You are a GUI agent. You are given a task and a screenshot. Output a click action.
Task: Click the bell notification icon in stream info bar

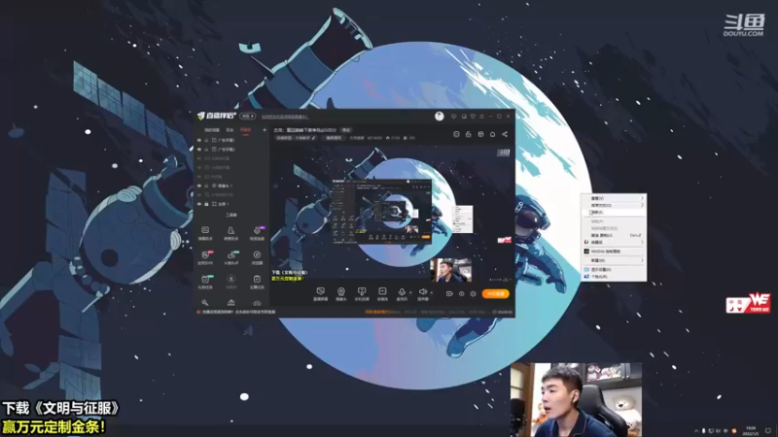493,134
